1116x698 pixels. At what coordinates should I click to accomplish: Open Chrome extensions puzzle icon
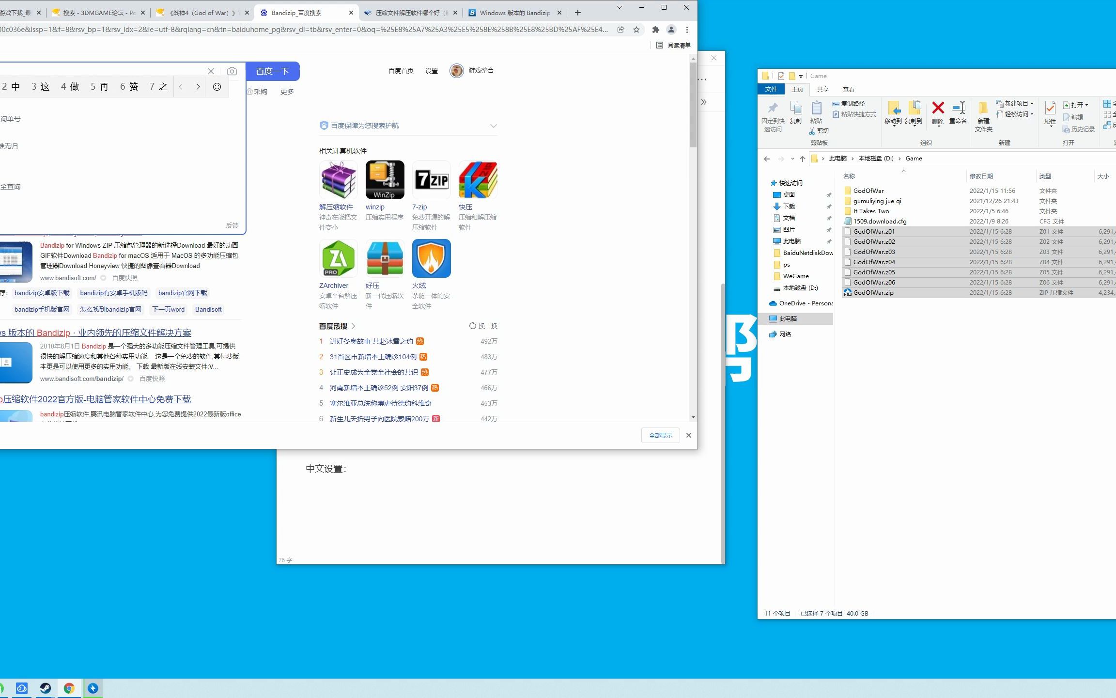click(x=655, y=30)
